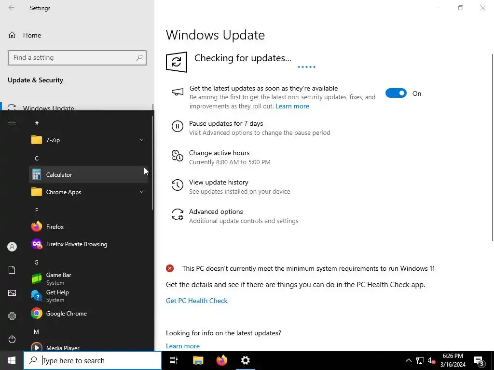Click Pause updates for 7 days
This screenshot has height=370, width=494.
(x=226, y=124)
